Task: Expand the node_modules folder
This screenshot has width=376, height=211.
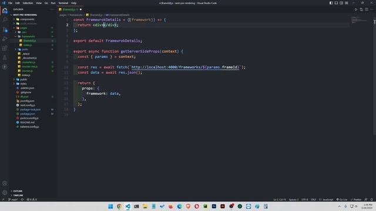Action: (x=28, y=23)
